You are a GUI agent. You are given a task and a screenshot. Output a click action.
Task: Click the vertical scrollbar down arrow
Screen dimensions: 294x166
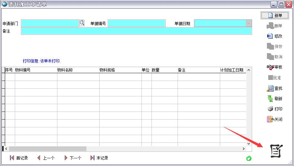pyautogui.click(x=249, y=144)
